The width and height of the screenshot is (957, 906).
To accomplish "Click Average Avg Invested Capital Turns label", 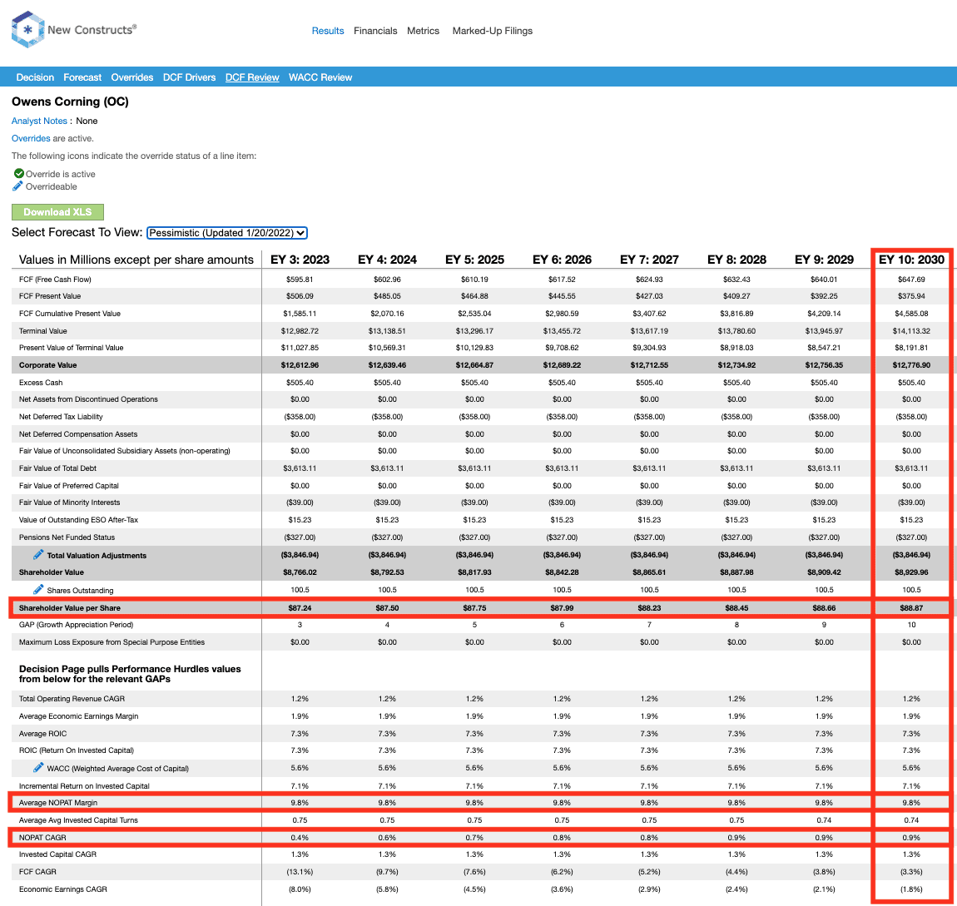I will tap(78, 820).
